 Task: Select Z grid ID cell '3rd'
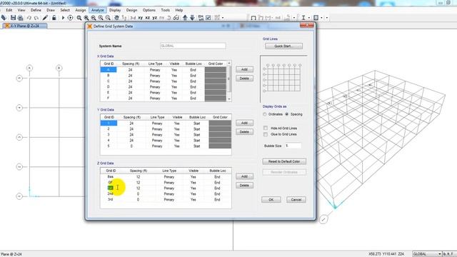click(x=111, y=200)
